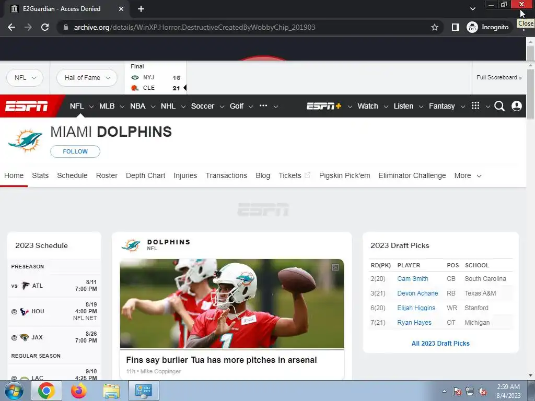
Task: Open the tab search chevron in the title bar
Action: coord(472,9)
